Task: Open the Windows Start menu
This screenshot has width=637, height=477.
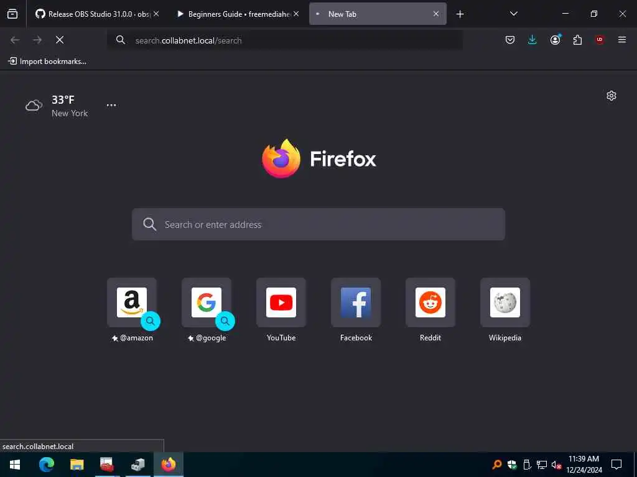Action: pyautogui.click(x=15, y=465)
